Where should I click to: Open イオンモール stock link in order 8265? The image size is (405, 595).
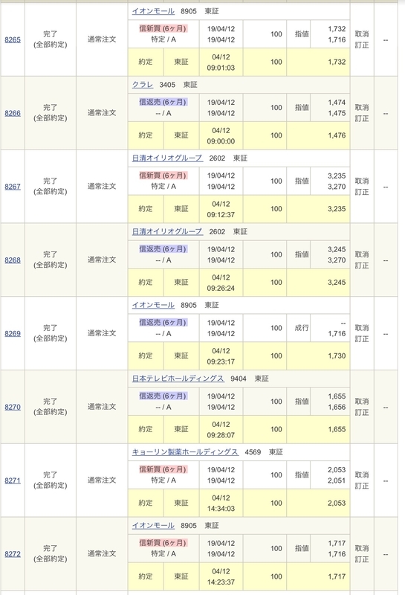pyautogui.click(x=153, y=11)
